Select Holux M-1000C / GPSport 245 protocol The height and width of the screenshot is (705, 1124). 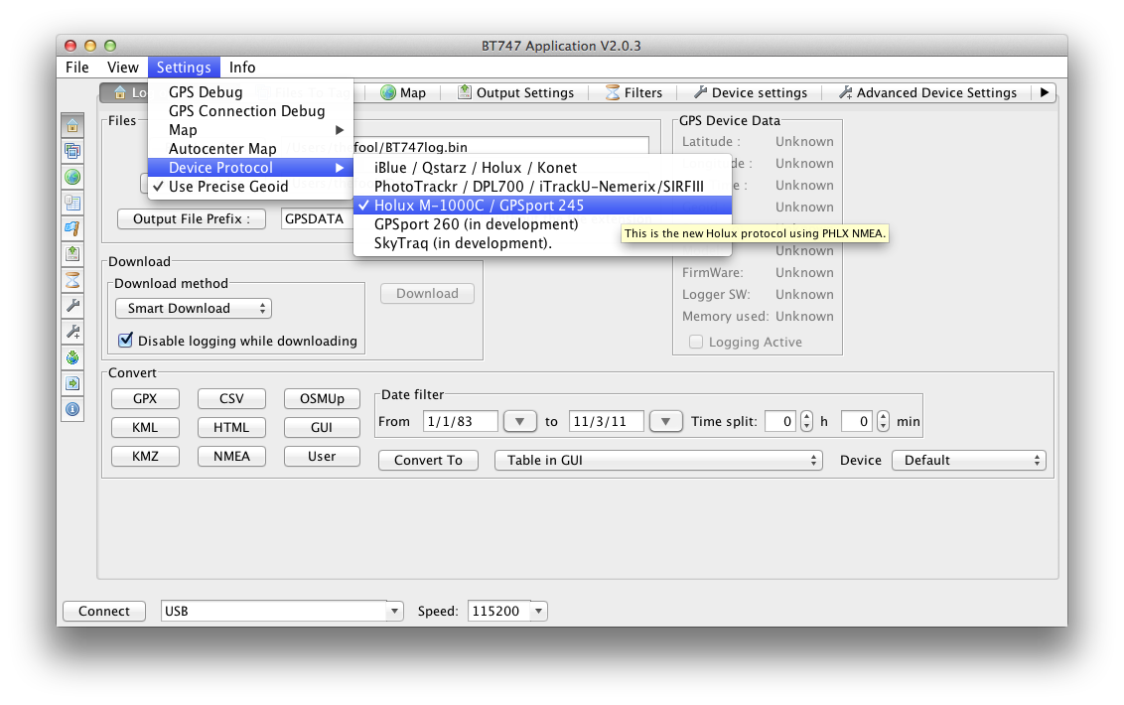543,206
